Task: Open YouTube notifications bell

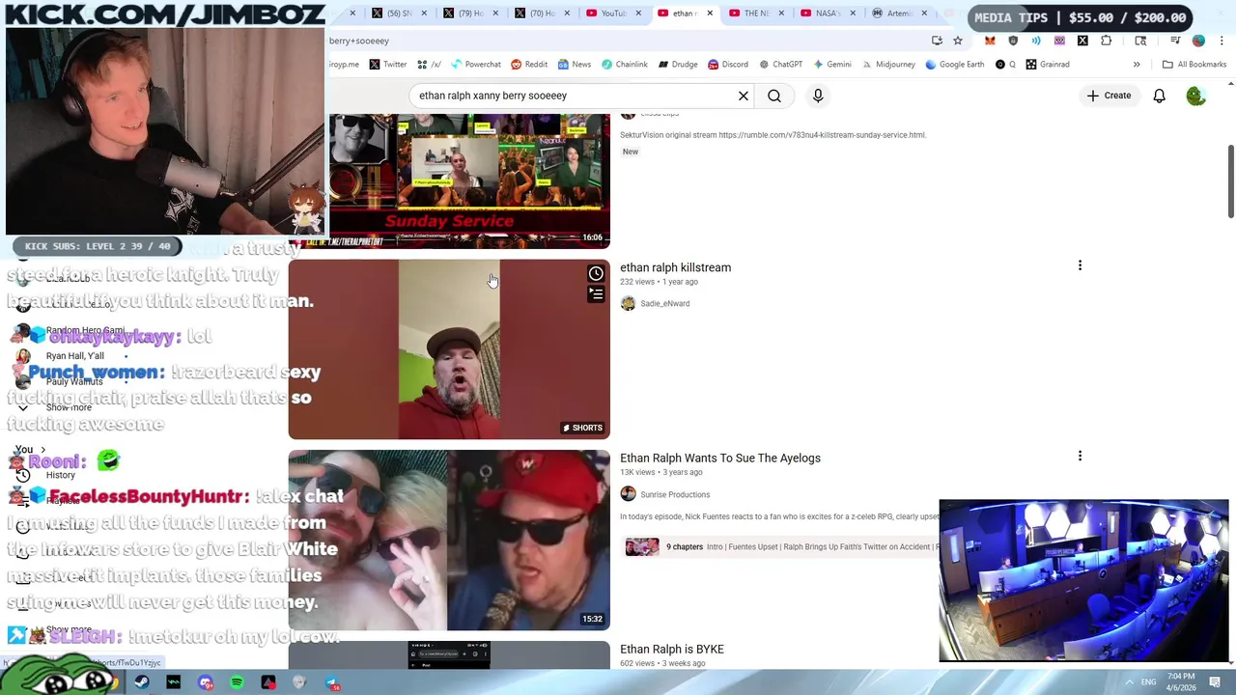Action: pyautogui.click(x=1159, y=96)
